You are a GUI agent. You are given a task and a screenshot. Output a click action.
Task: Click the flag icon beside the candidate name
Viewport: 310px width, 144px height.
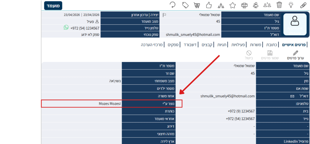point(164,15)
